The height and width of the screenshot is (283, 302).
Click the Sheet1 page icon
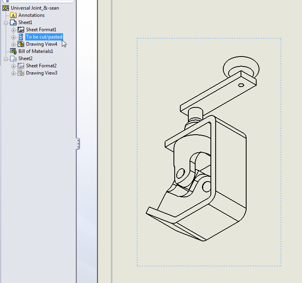(x=13, y=22)
